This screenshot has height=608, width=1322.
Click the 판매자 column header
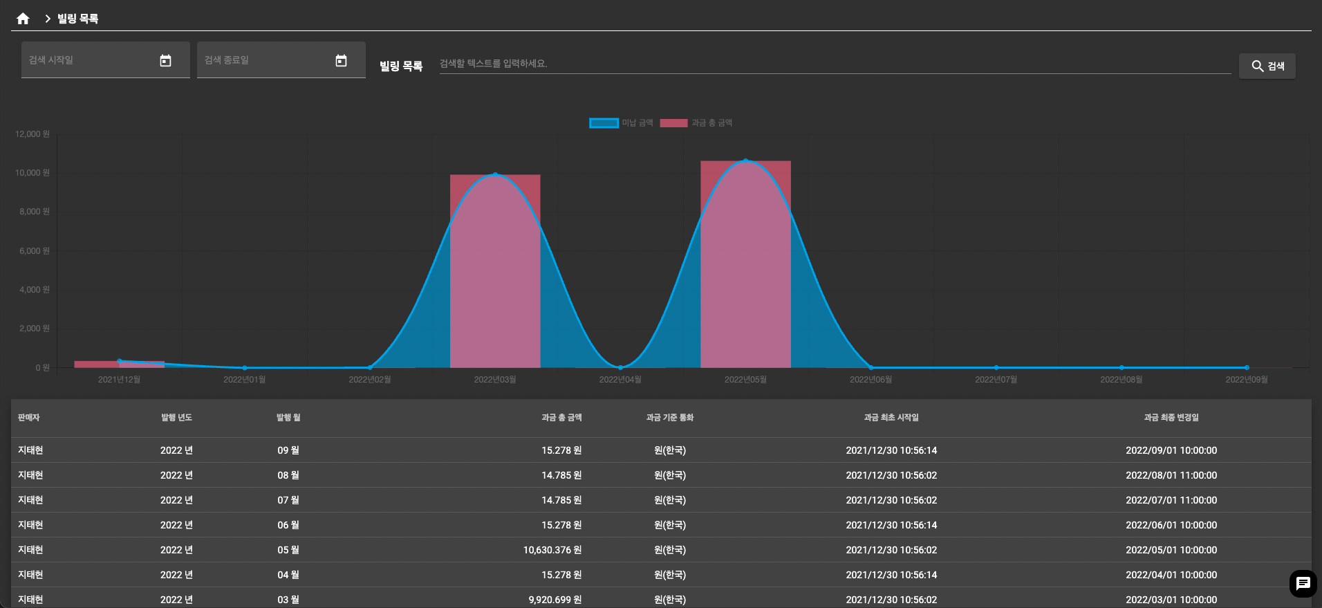(x=29, y=418)
